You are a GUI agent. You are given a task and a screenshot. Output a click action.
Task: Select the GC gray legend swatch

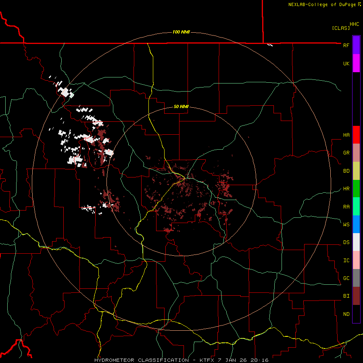click(356, 278)
